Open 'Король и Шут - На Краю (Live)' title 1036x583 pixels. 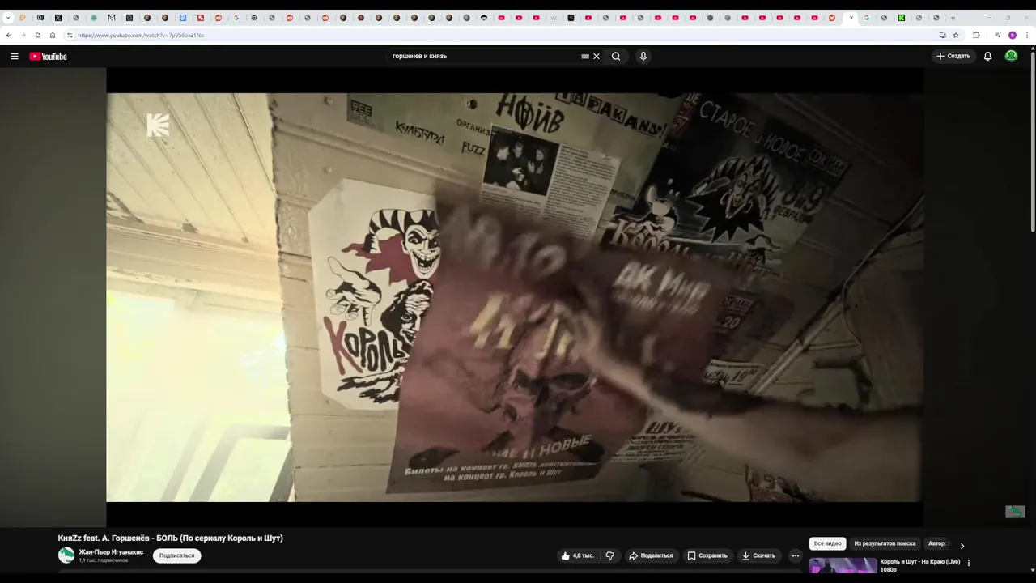point(920,565)
